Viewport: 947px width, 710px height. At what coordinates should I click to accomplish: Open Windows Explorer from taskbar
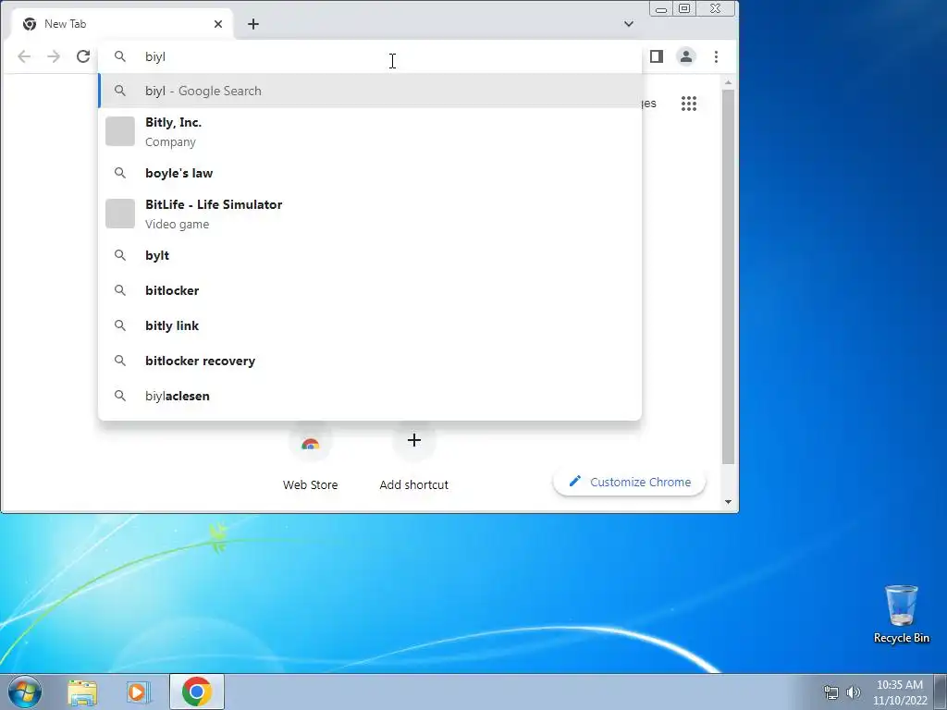82,692
